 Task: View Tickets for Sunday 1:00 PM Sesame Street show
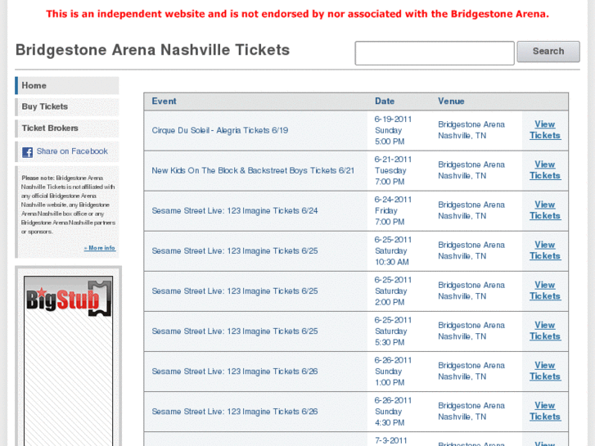pos(545,372)
